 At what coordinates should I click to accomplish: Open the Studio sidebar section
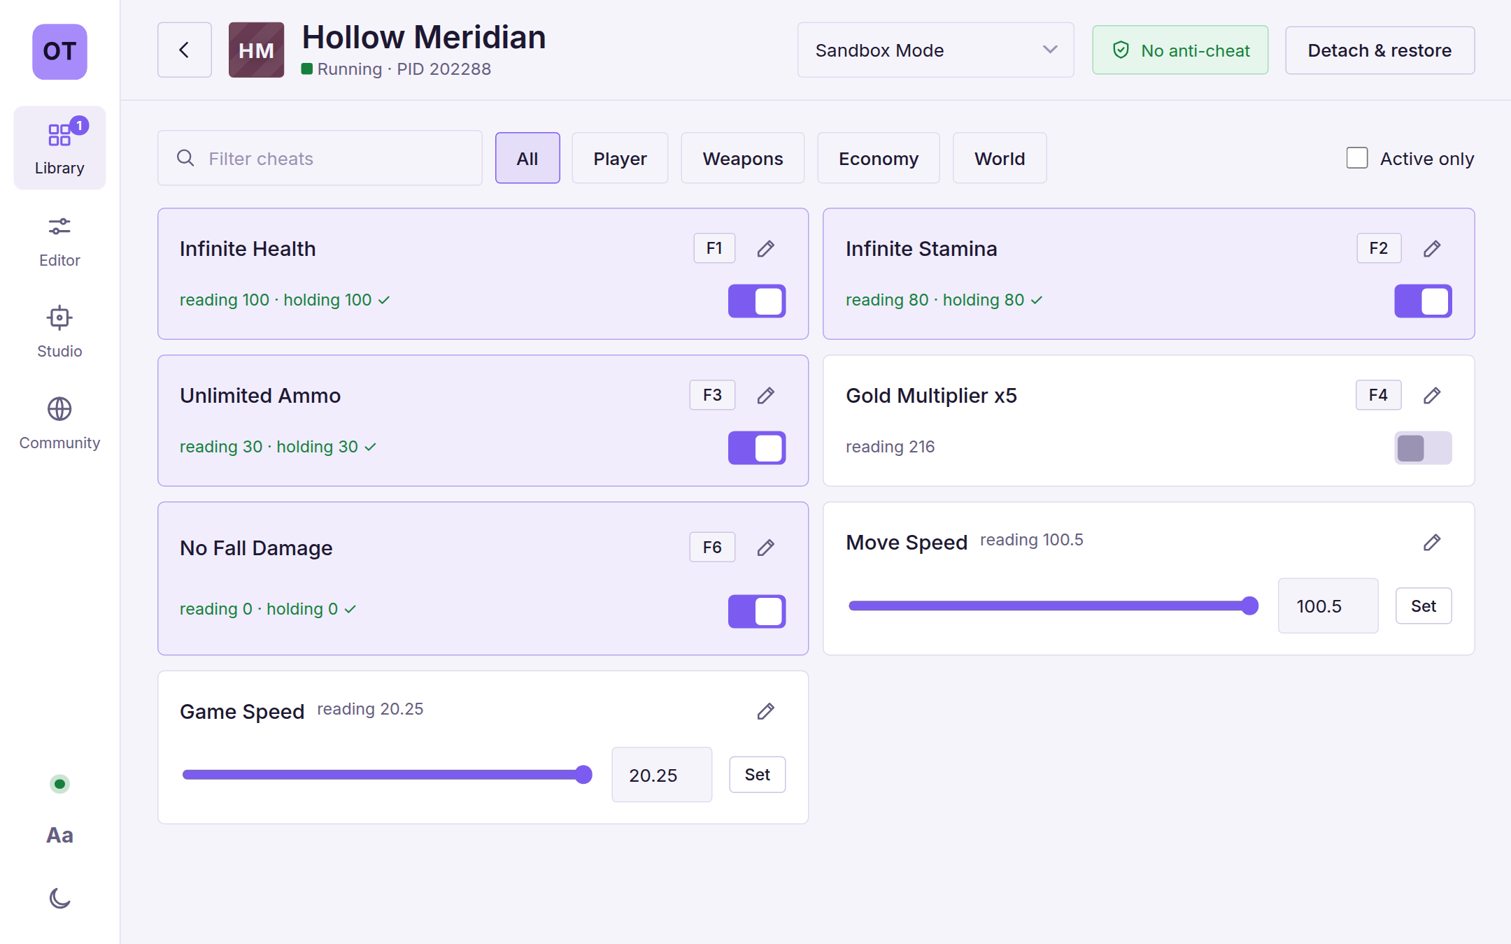pos(59,333)
